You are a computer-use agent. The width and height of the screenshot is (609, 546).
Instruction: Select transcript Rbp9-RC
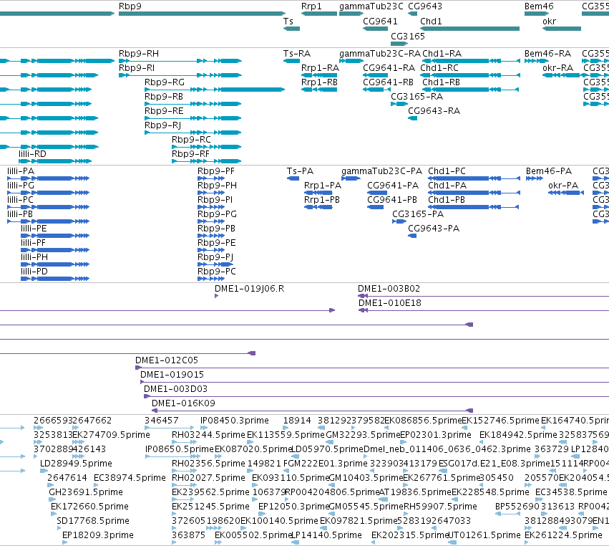191,139
